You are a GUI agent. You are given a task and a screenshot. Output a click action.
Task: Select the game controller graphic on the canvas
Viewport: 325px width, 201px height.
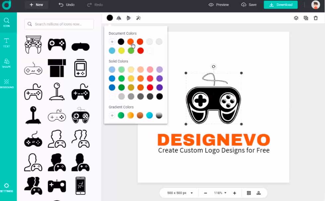(214, 99)
